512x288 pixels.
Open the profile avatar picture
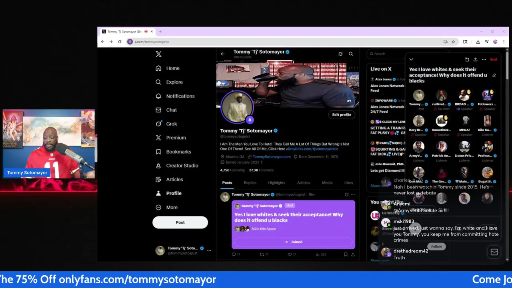(x=237, y=106)
